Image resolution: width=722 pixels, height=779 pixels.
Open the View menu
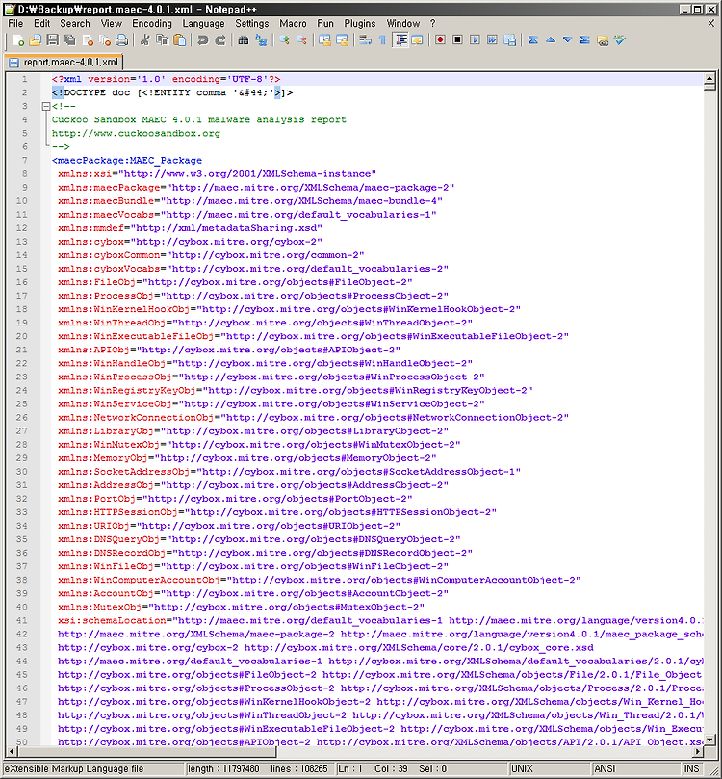click(112, 24)
